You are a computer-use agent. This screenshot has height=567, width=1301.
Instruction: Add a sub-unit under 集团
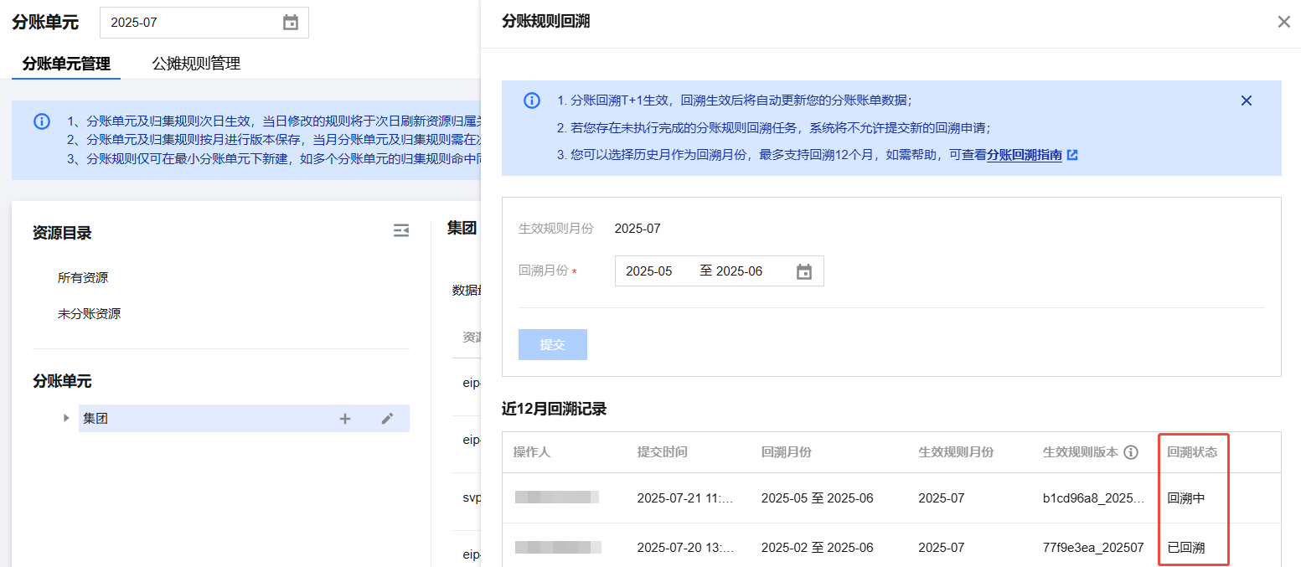[344, 419]
